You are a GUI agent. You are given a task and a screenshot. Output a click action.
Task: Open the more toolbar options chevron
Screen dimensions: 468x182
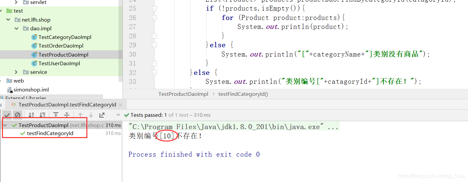[118, 115]
